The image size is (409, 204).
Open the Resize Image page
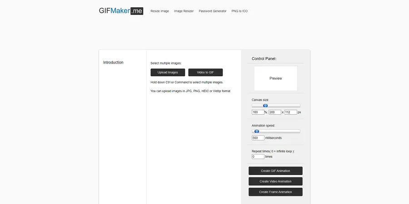[x=160, y=11]
